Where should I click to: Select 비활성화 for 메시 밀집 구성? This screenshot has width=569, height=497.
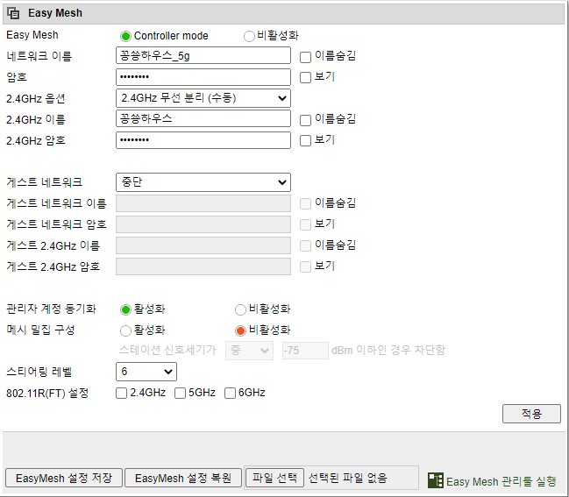240,330
